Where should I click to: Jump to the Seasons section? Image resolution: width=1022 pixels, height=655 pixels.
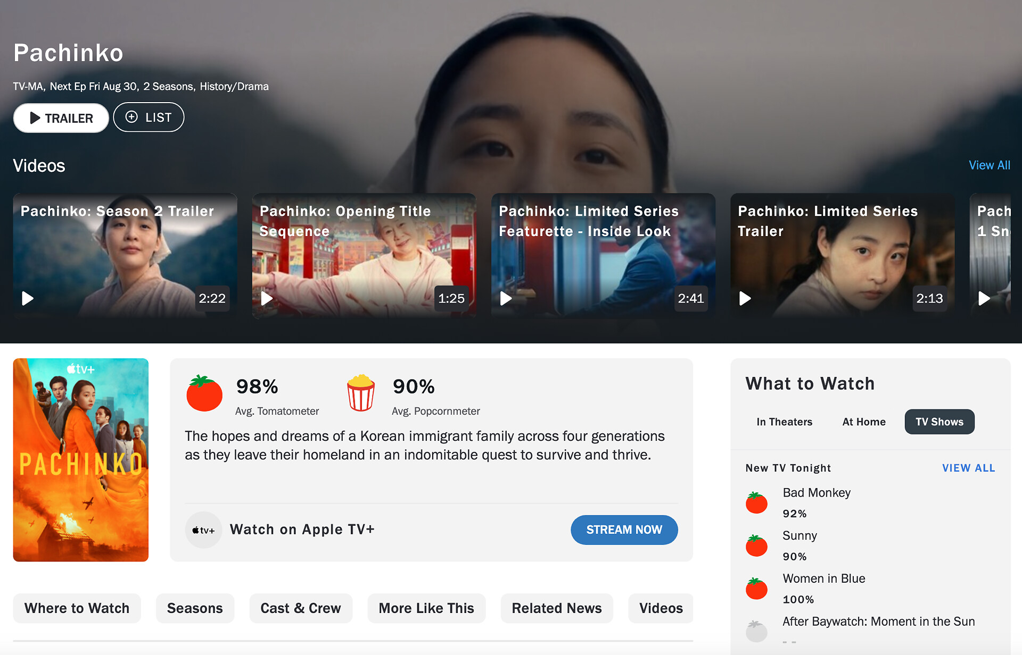(x=195, y=608)
